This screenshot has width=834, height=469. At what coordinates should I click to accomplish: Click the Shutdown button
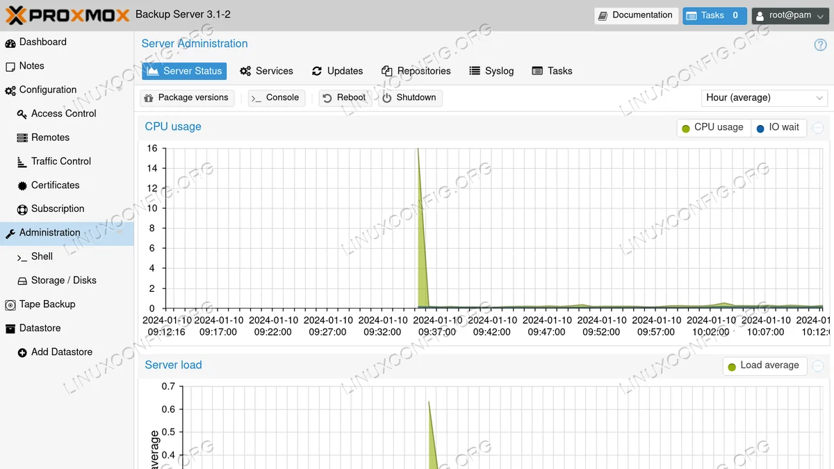pos(410,98)
